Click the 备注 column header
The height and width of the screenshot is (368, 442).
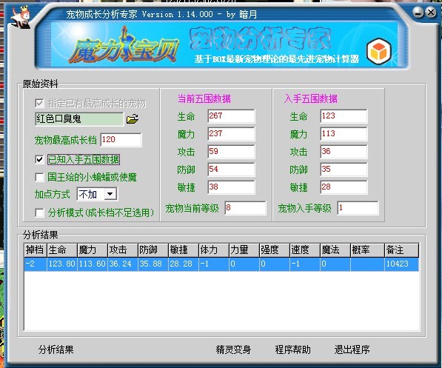coord(402,250)
